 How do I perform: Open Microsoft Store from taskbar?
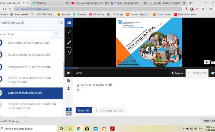[x=87, y=129]
